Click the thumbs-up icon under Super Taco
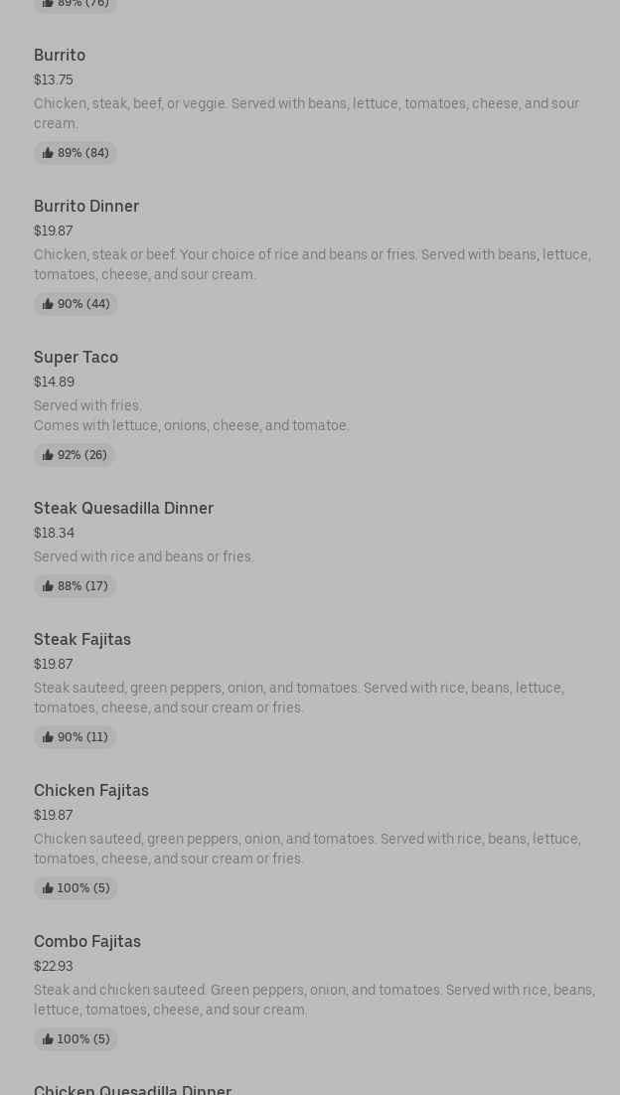 click(48, 455)
